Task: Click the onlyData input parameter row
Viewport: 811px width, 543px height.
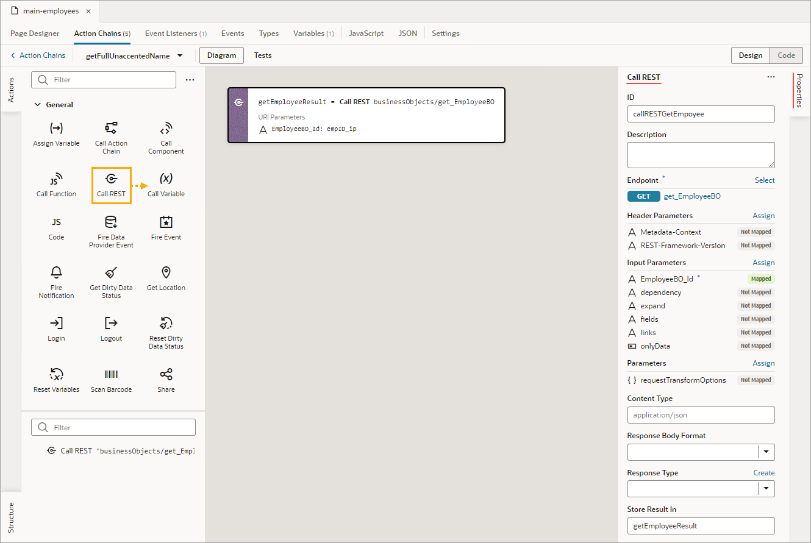Action: [x=701, y=346]
